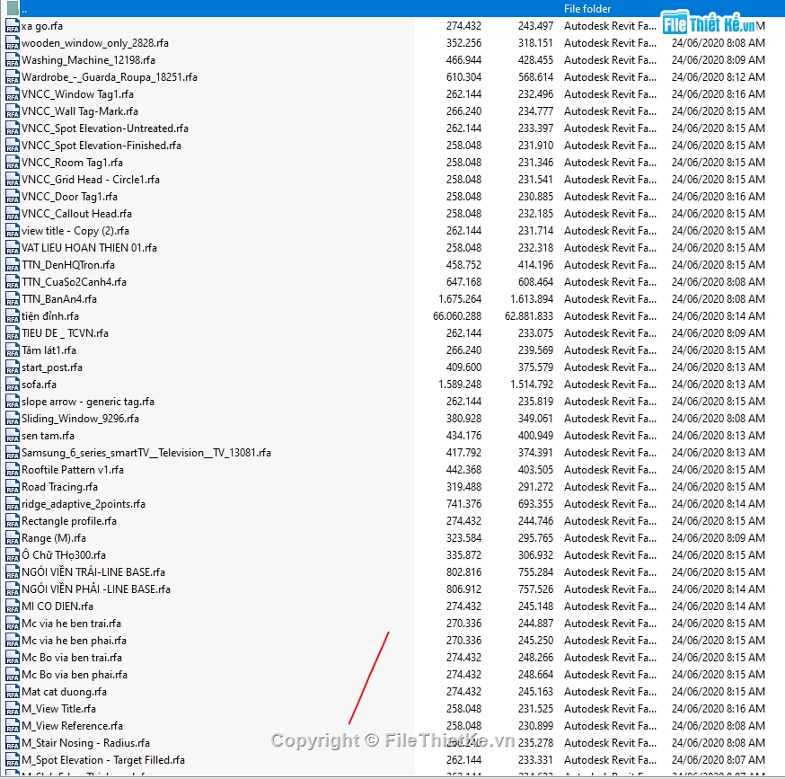This screenshot has width=785, height=779.
Task: Click date 24/06/2020 8:12 AM of Wardrobe file
Action: (x=719, y=77)
